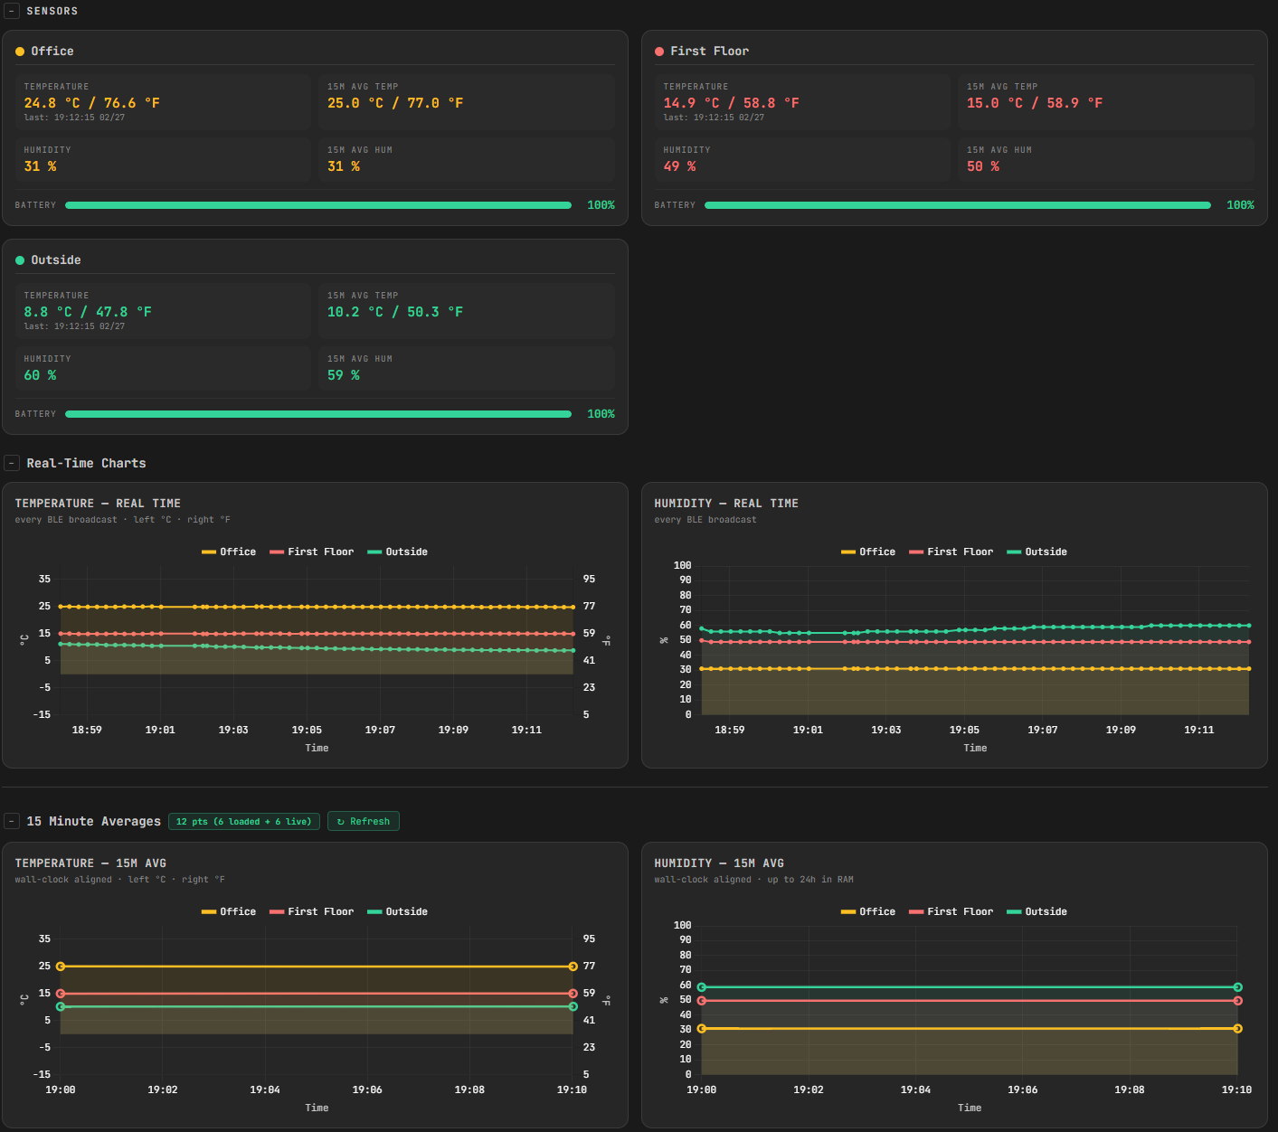Image resolution: width=1278 pixels, height=1132 pixels.
Task: Click the green status dot beside Outside
Action: click(20, 260)
